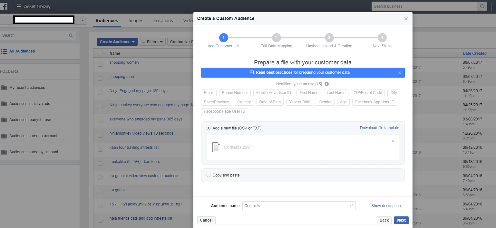Image resolution: width=496 pixels, height=228 pixels.
Task: Click the Audience name text field
Action: click(x=295, y=206)
